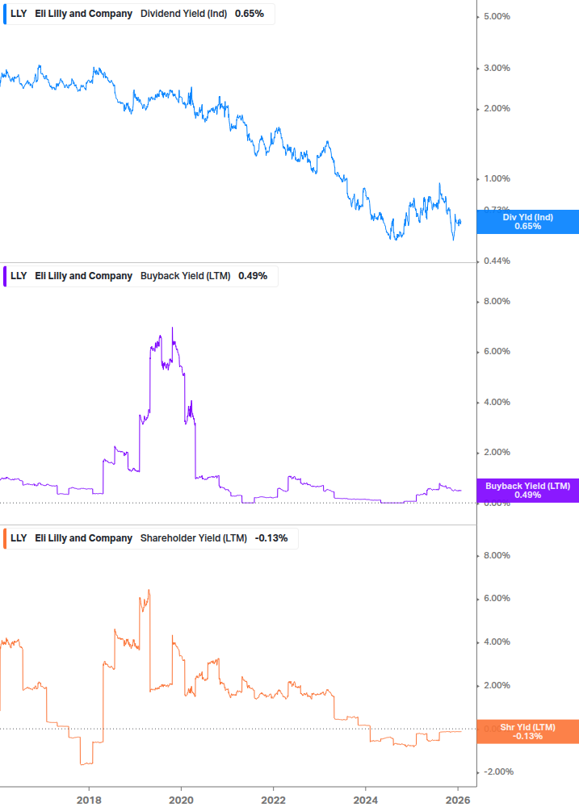Click the 2022 label on time axis
This screenshot has height=811, width=579.
273,801
